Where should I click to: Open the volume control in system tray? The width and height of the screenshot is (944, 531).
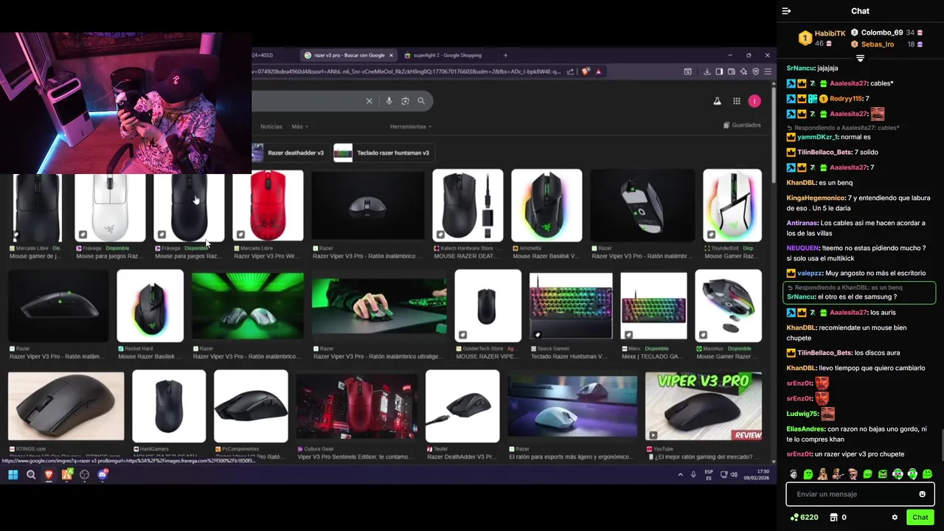click(735, 475)
